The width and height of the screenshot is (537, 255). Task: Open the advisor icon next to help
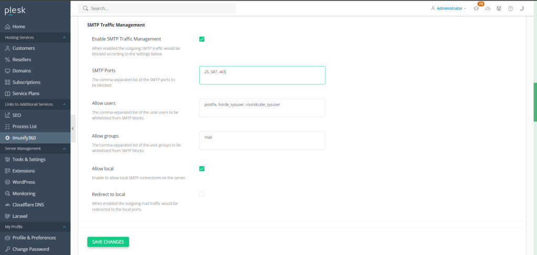(499, 9)
